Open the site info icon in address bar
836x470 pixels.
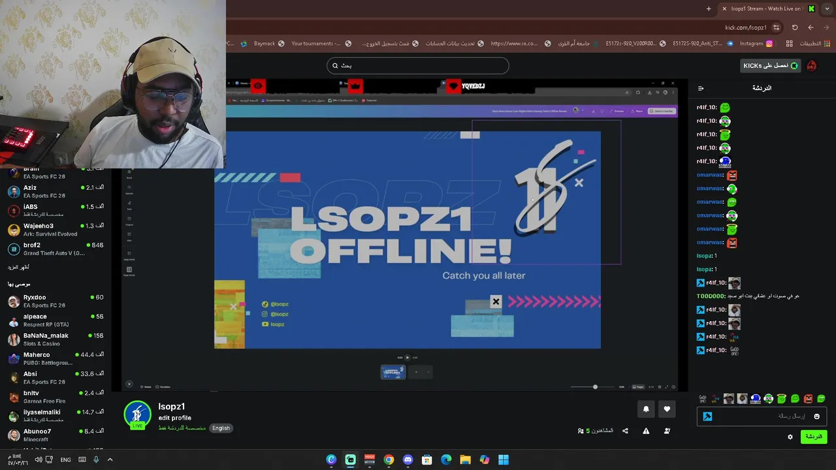coord(776,27)
